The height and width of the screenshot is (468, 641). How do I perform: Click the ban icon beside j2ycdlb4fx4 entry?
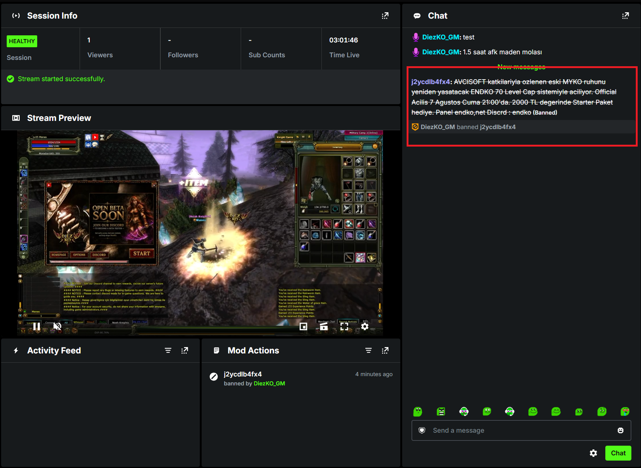pyautogui.click(x=214, y=376)
